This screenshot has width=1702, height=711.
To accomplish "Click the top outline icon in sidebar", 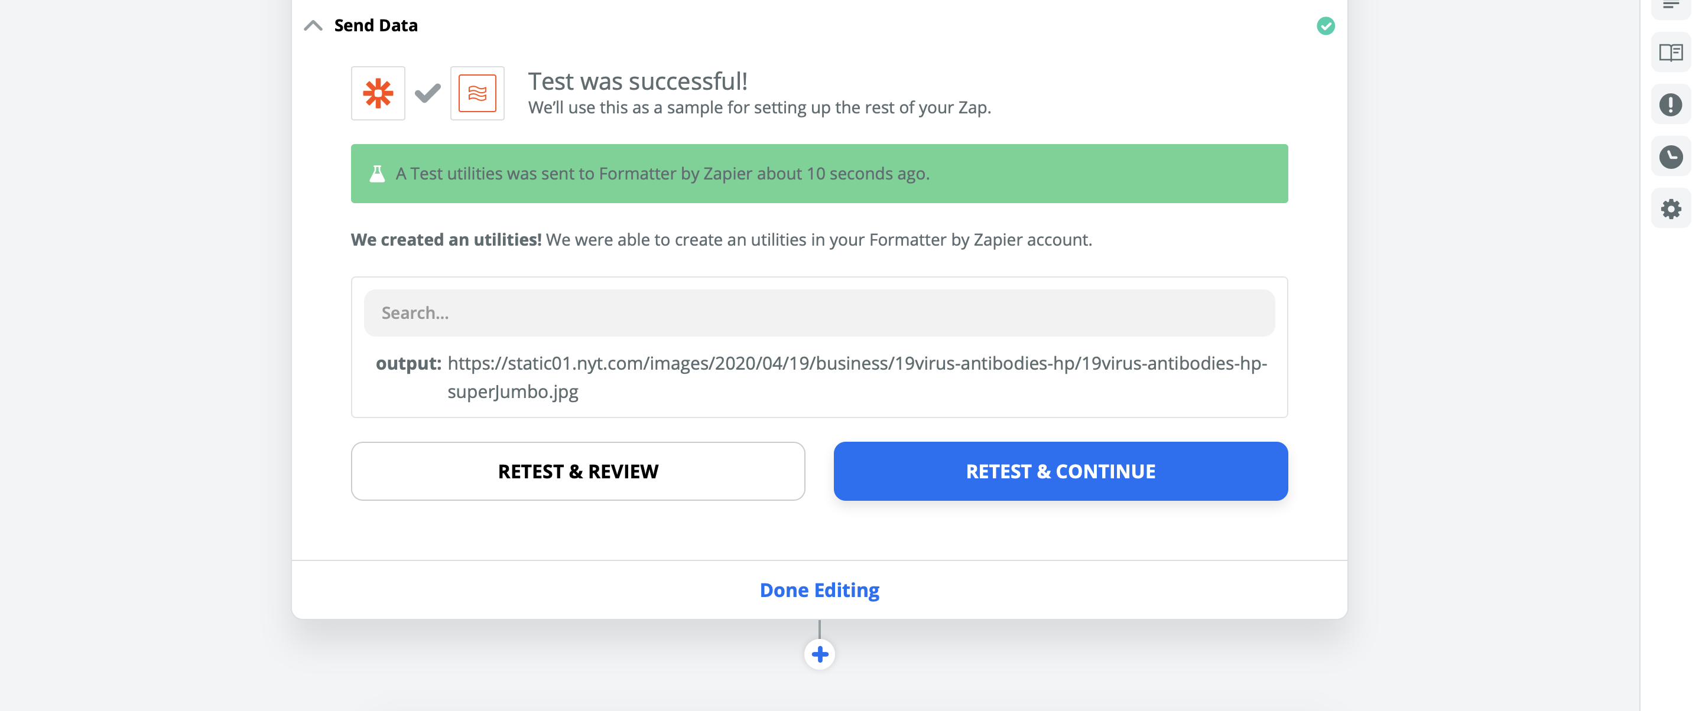I will [1670, 5].
